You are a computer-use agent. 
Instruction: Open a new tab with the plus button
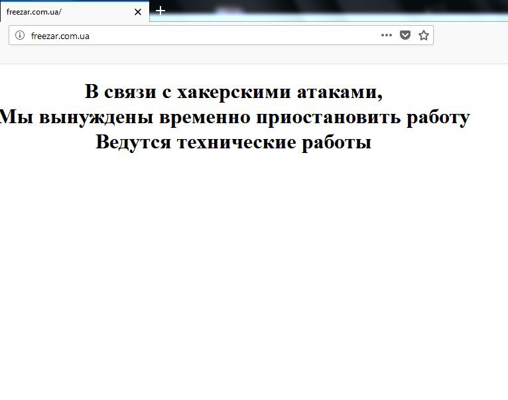[160, 11]
